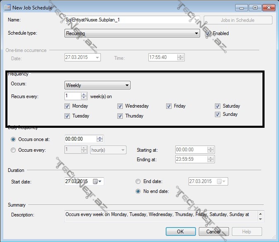Viewport: 279px width, 242px height.
Task: Click the Help button
Action: pos(247,232)
